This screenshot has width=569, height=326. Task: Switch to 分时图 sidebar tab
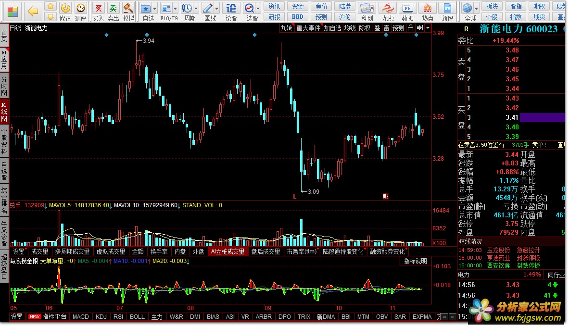(x=4, y=86)
